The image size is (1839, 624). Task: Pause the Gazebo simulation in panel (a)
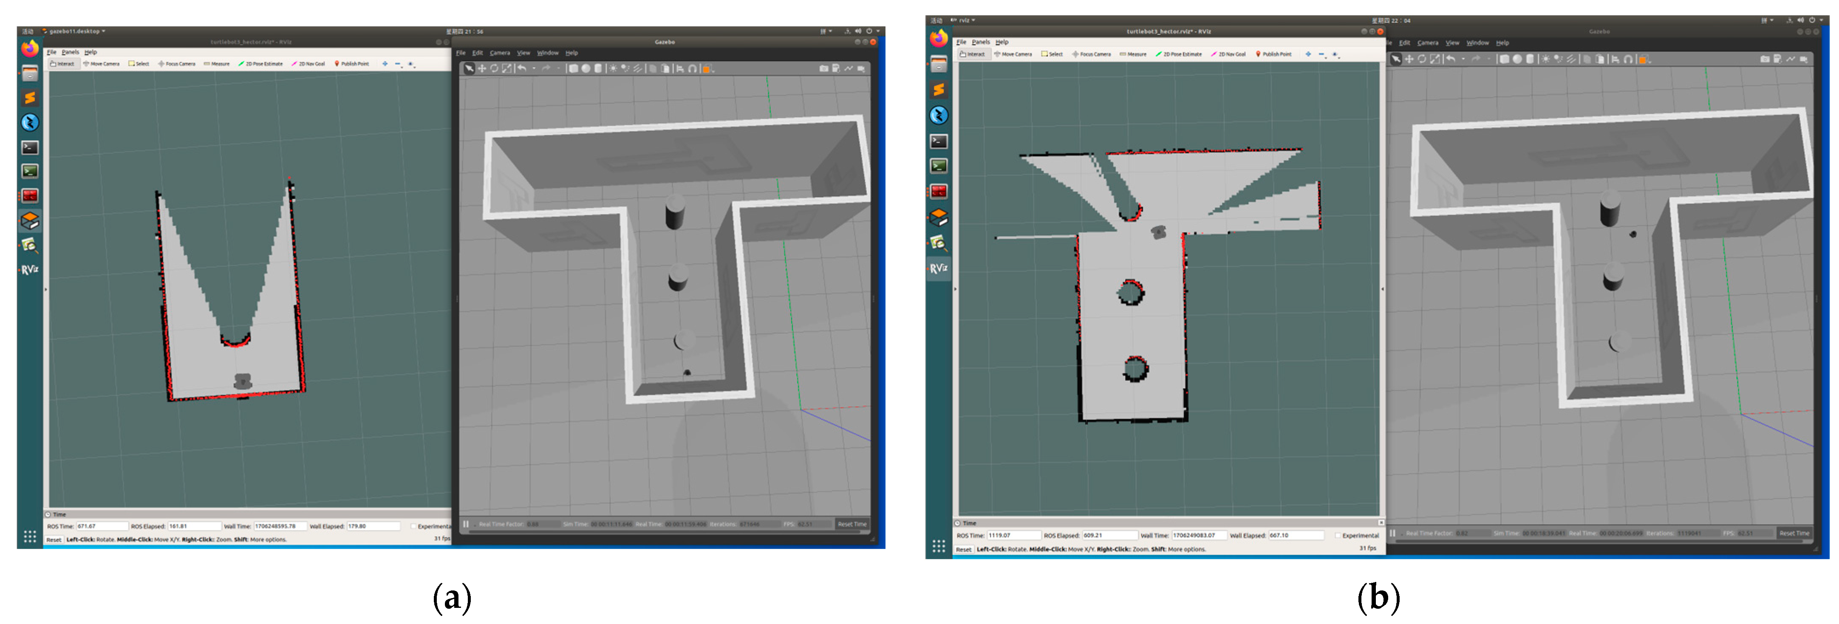pyautogui.click(x=466, y=524)
